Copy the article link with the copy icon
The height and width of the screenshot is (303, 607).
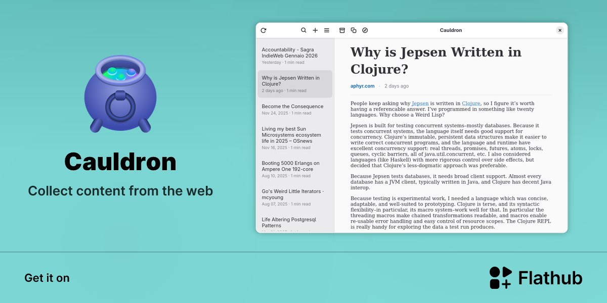click(x=354, y=30)
